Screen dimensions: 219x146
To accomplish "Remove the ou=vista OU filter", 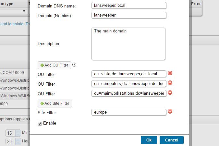I will pos(170,73).
